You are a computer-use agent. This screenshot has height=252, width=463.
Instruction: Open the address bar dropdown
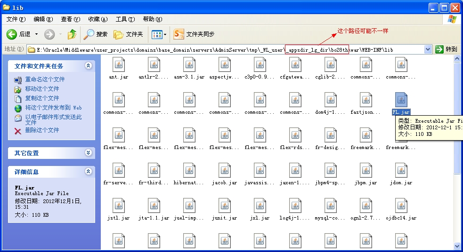coord(428,49)
